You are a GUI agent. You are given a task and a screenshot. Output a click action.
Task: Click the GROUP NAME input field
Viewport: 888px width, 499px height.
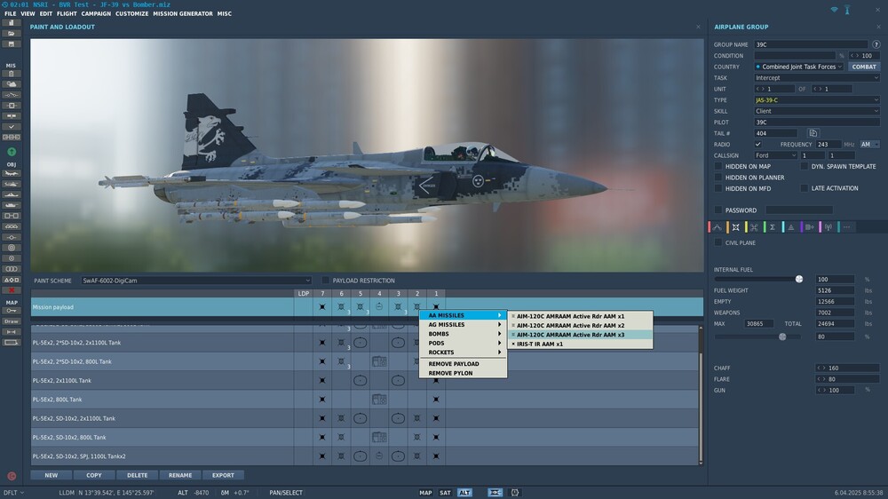click(811, 44)
